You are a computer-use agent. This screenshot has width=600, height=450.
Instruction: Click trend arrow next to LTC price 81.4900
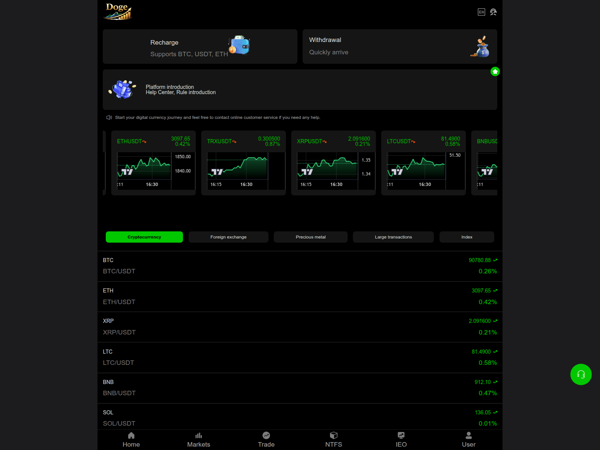[495, 351]
